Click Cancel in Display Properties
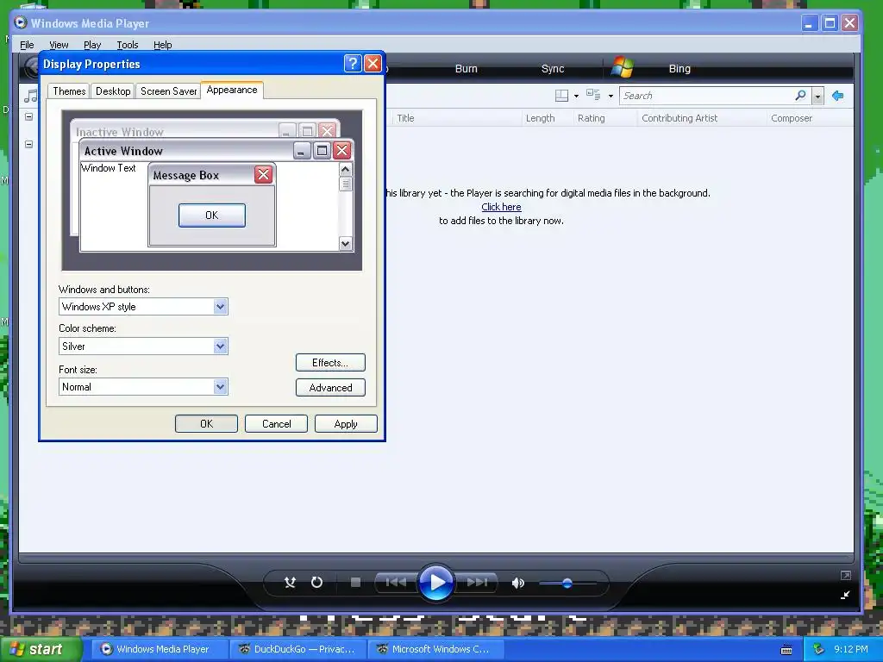This screenshot has width=883, height=662. point(276,424)
